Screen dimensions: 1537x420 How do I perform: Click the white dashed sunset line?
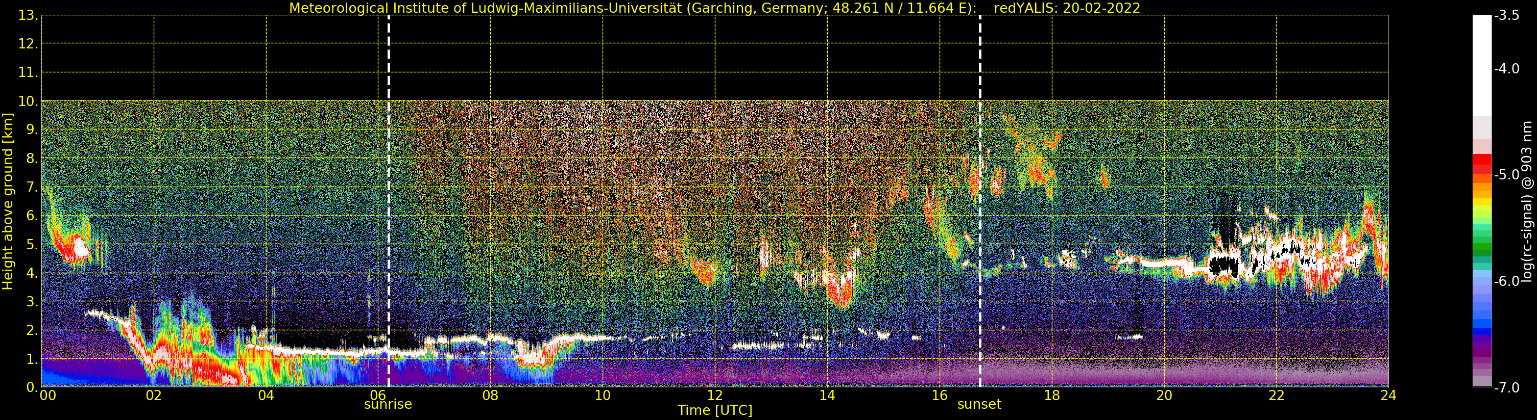(980, 201)
